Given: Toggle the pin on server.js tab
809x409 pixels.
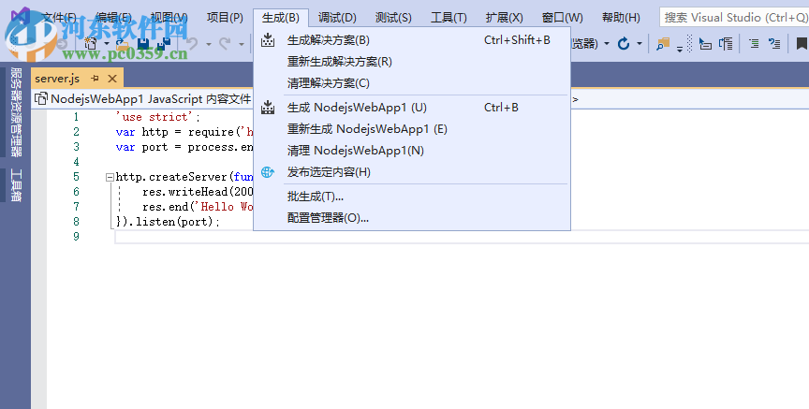Looking at the screenshot, I should [95, 79].
